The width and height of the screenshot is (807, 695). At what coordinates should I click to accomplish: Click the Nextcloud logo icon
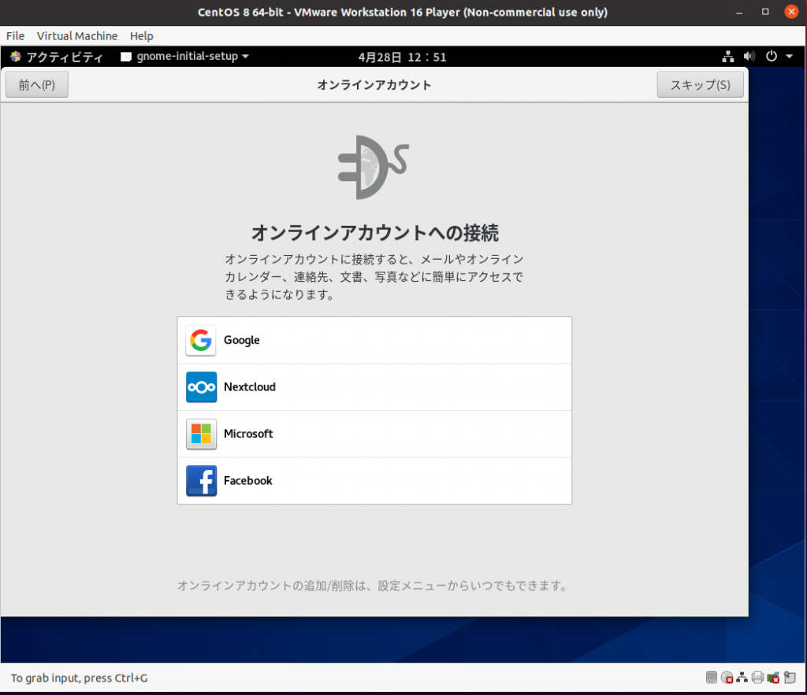(201, 387)
